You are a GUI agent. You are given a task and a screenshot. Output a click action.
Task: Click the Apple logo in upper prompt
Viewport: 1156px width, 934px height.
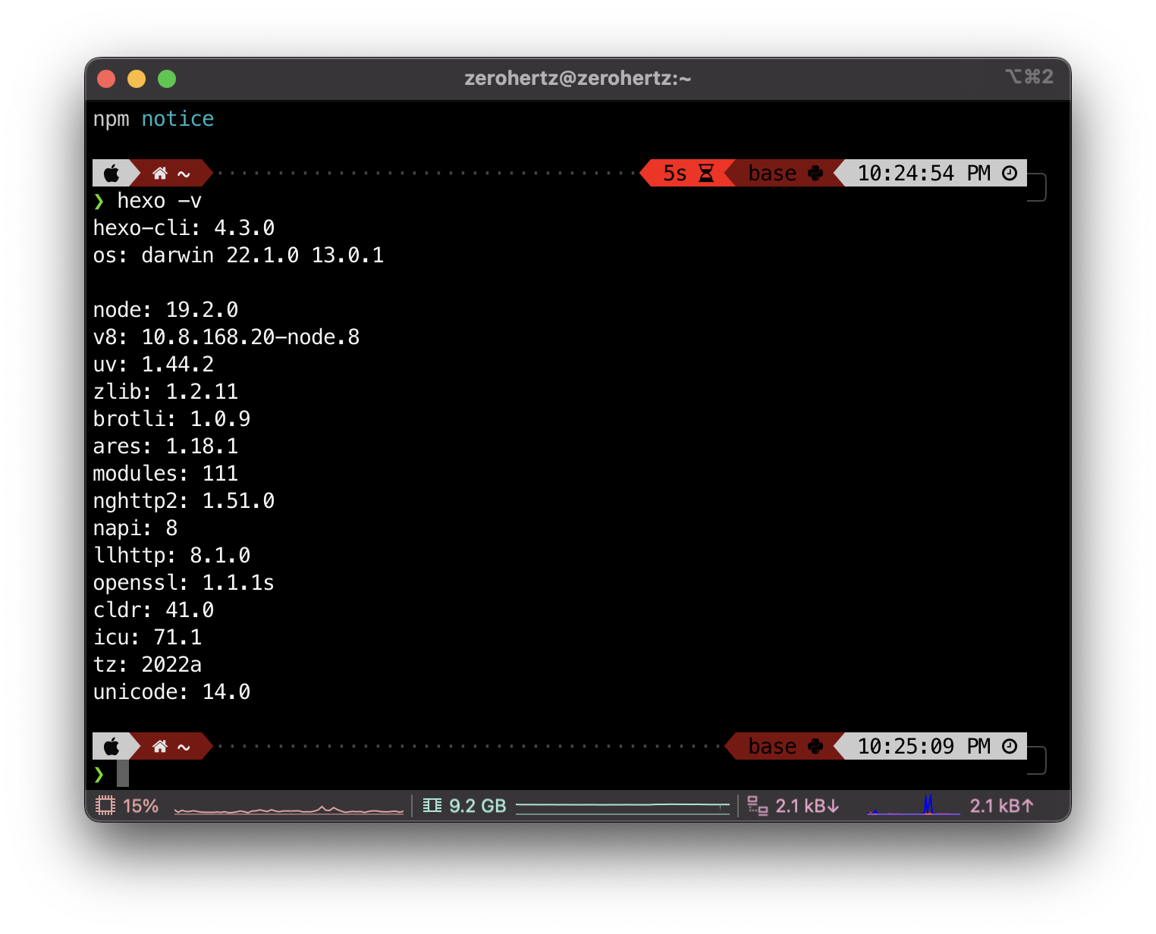click(x=112, y=174)
